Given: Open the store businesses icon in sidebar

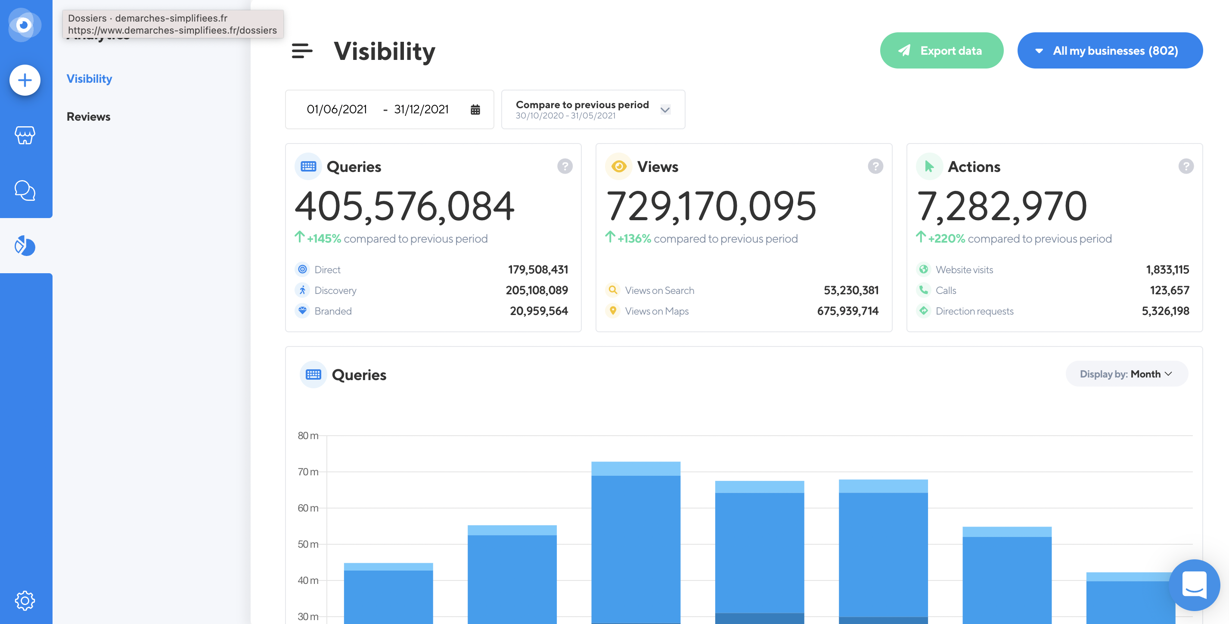Looking at the screenshot, I should (25, 136).
